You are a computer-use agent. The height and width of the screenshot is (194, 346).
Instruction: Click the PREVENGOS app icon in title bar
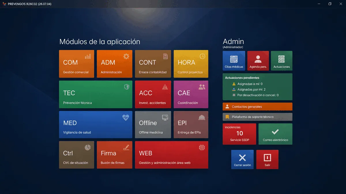coord(4,4)
